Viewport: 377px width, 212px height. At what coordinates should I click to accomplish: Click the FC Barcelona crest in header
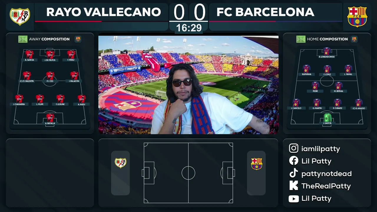coord(357,17)
